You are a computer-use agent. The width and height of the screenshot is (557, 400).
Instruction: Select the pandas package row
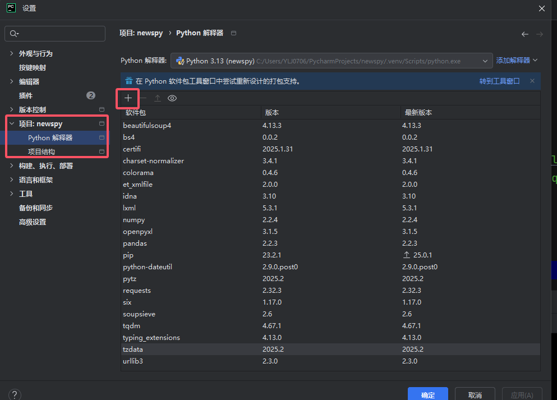(x=331, y=243)
